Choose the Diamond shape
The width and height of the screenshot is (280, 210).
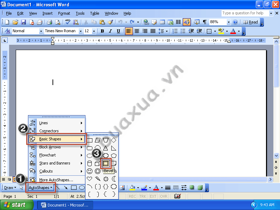pos(114,140)
